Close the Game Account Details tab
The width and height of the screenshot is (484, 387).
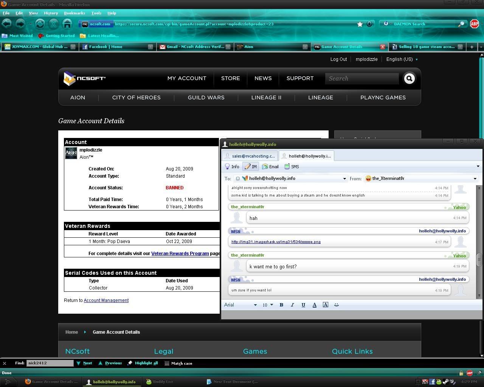[x=383, y=47]
